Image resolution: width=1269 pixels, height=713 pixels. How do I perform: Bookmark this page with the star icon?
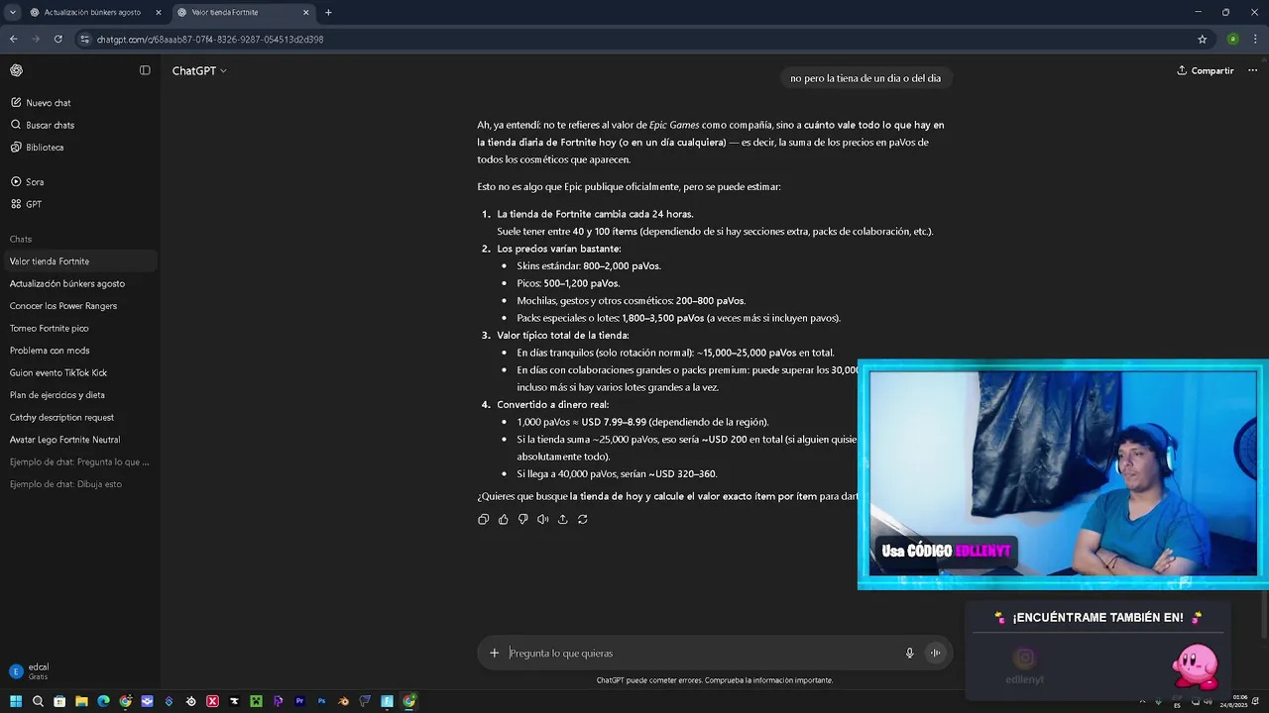(x=1203, y=39)
